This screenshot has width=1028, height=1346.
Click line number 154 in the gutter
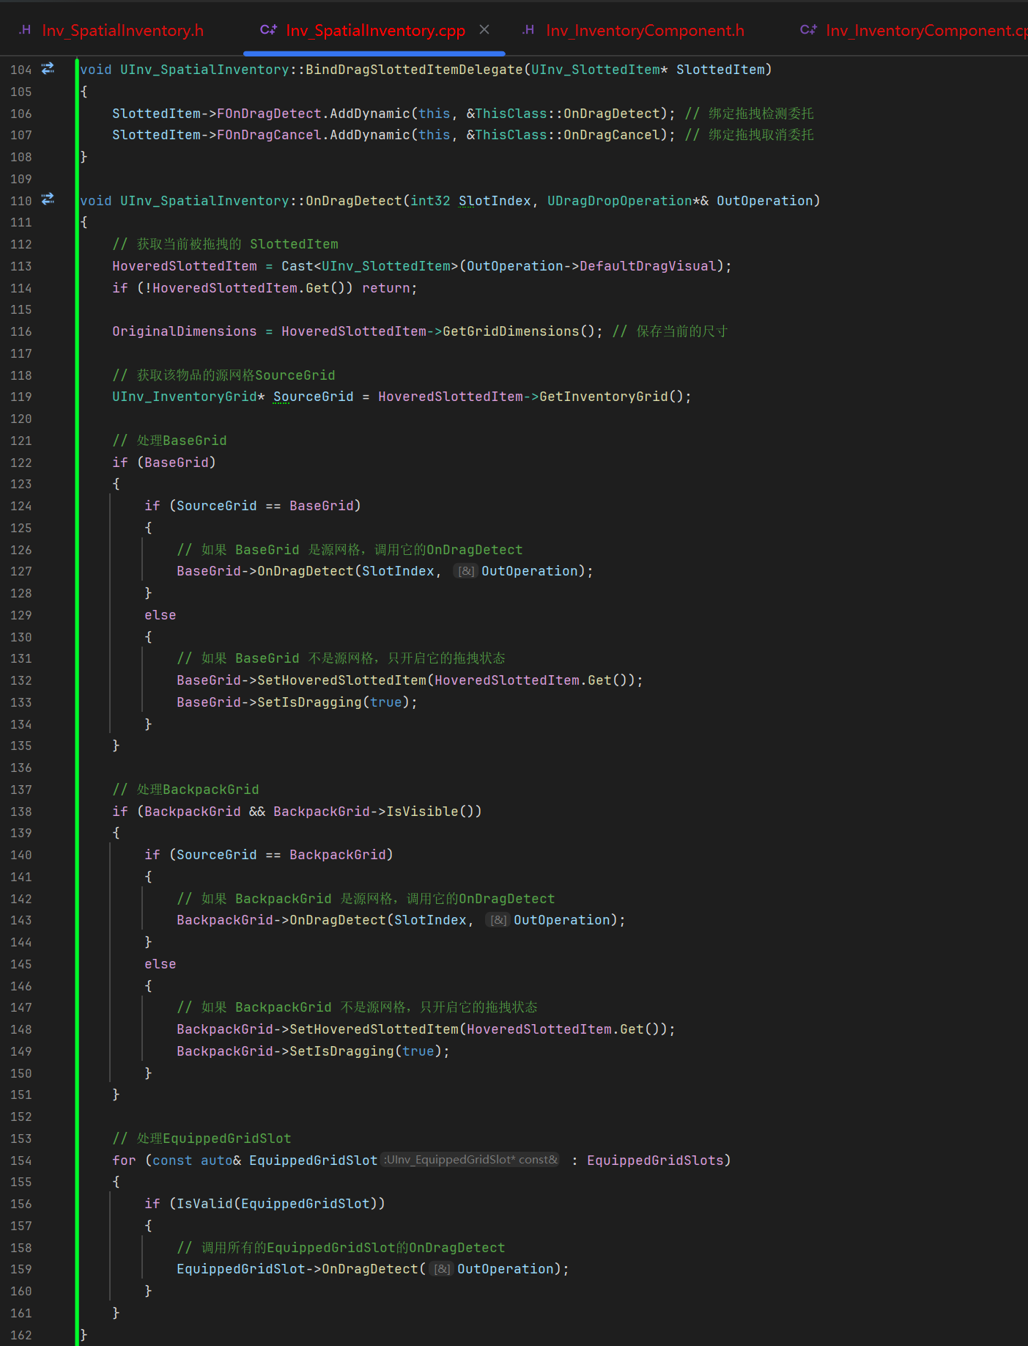21,1161
